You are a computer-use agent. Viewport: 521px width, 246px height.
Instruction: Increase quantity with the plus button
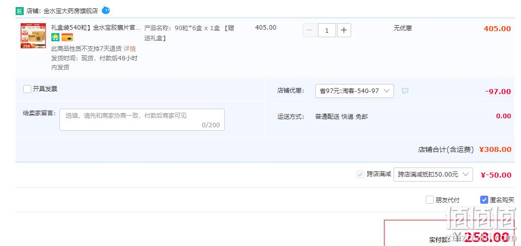[x=344, y=31]
